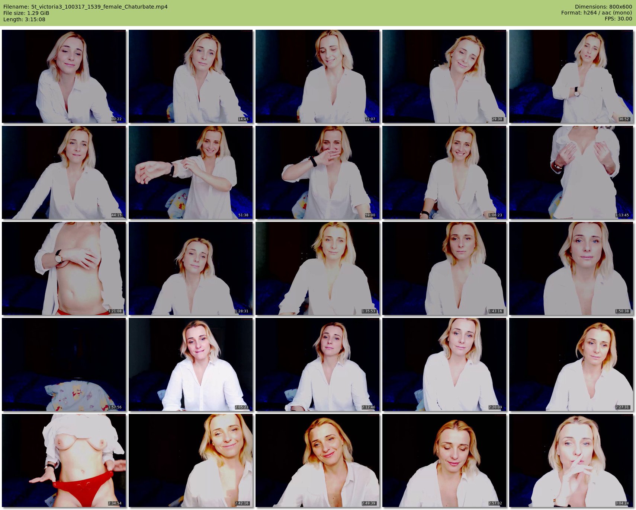Open the frame at 1:57:56
This screenshot has height=510, width=636.
pyautogui.click(x=64, y=364)
